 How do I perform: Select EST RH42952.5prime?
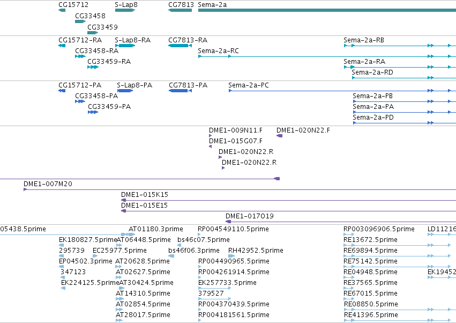pyautogui.click(x=231, y=256)
